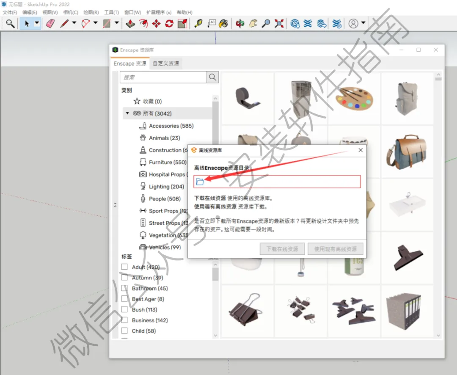Click the 下载在线资源 button
The image size is (457, 375).
(x=282, y=249)
